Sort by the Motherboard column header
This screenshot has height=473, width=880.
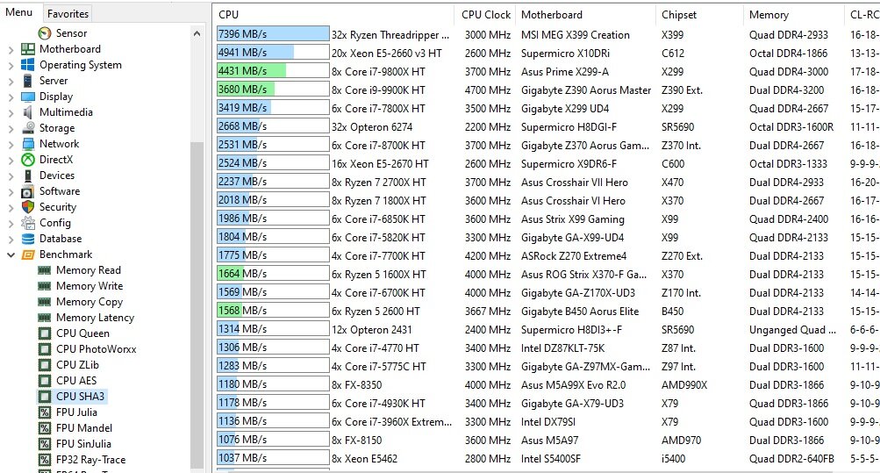(x=586, y=15)
